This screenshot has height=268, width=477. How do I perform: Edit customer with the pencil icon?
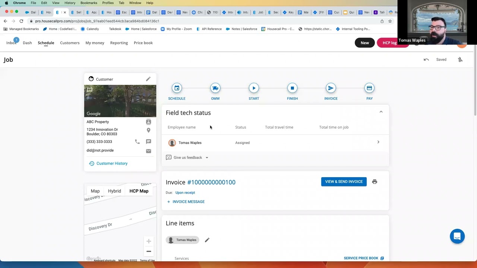pos(148,79)
